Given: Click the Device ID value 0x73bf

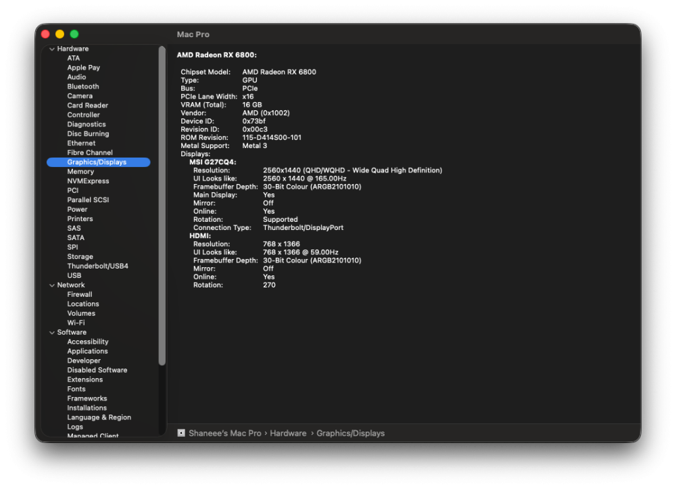Looking at the screenshot, I should click(254, 122).
